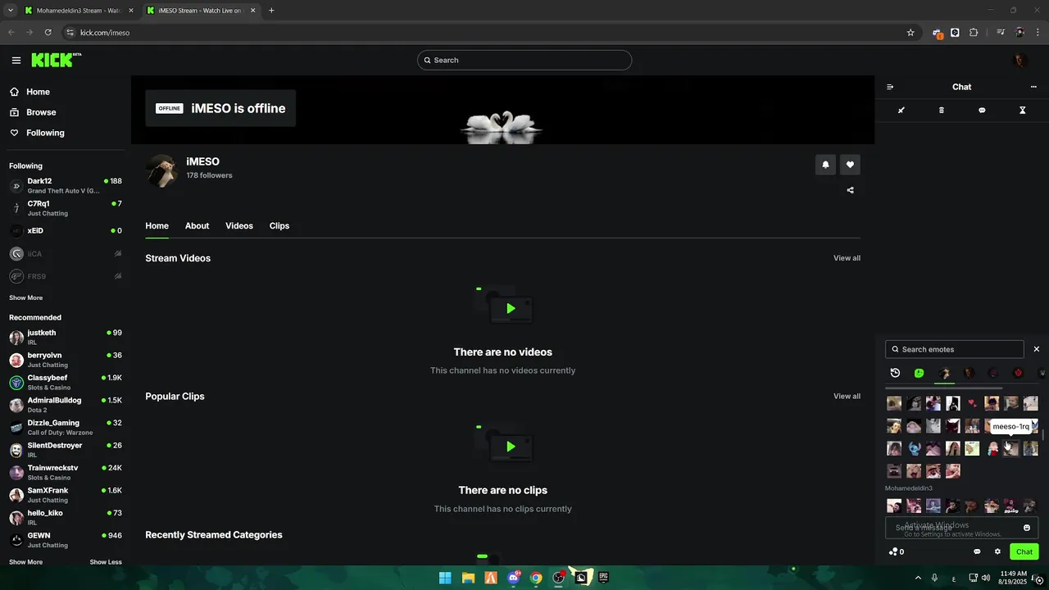The width and height of the screenshot is (1049, 590).
Task: Collapse Recommended list with Show Less
Action: [x=106, y=562]
